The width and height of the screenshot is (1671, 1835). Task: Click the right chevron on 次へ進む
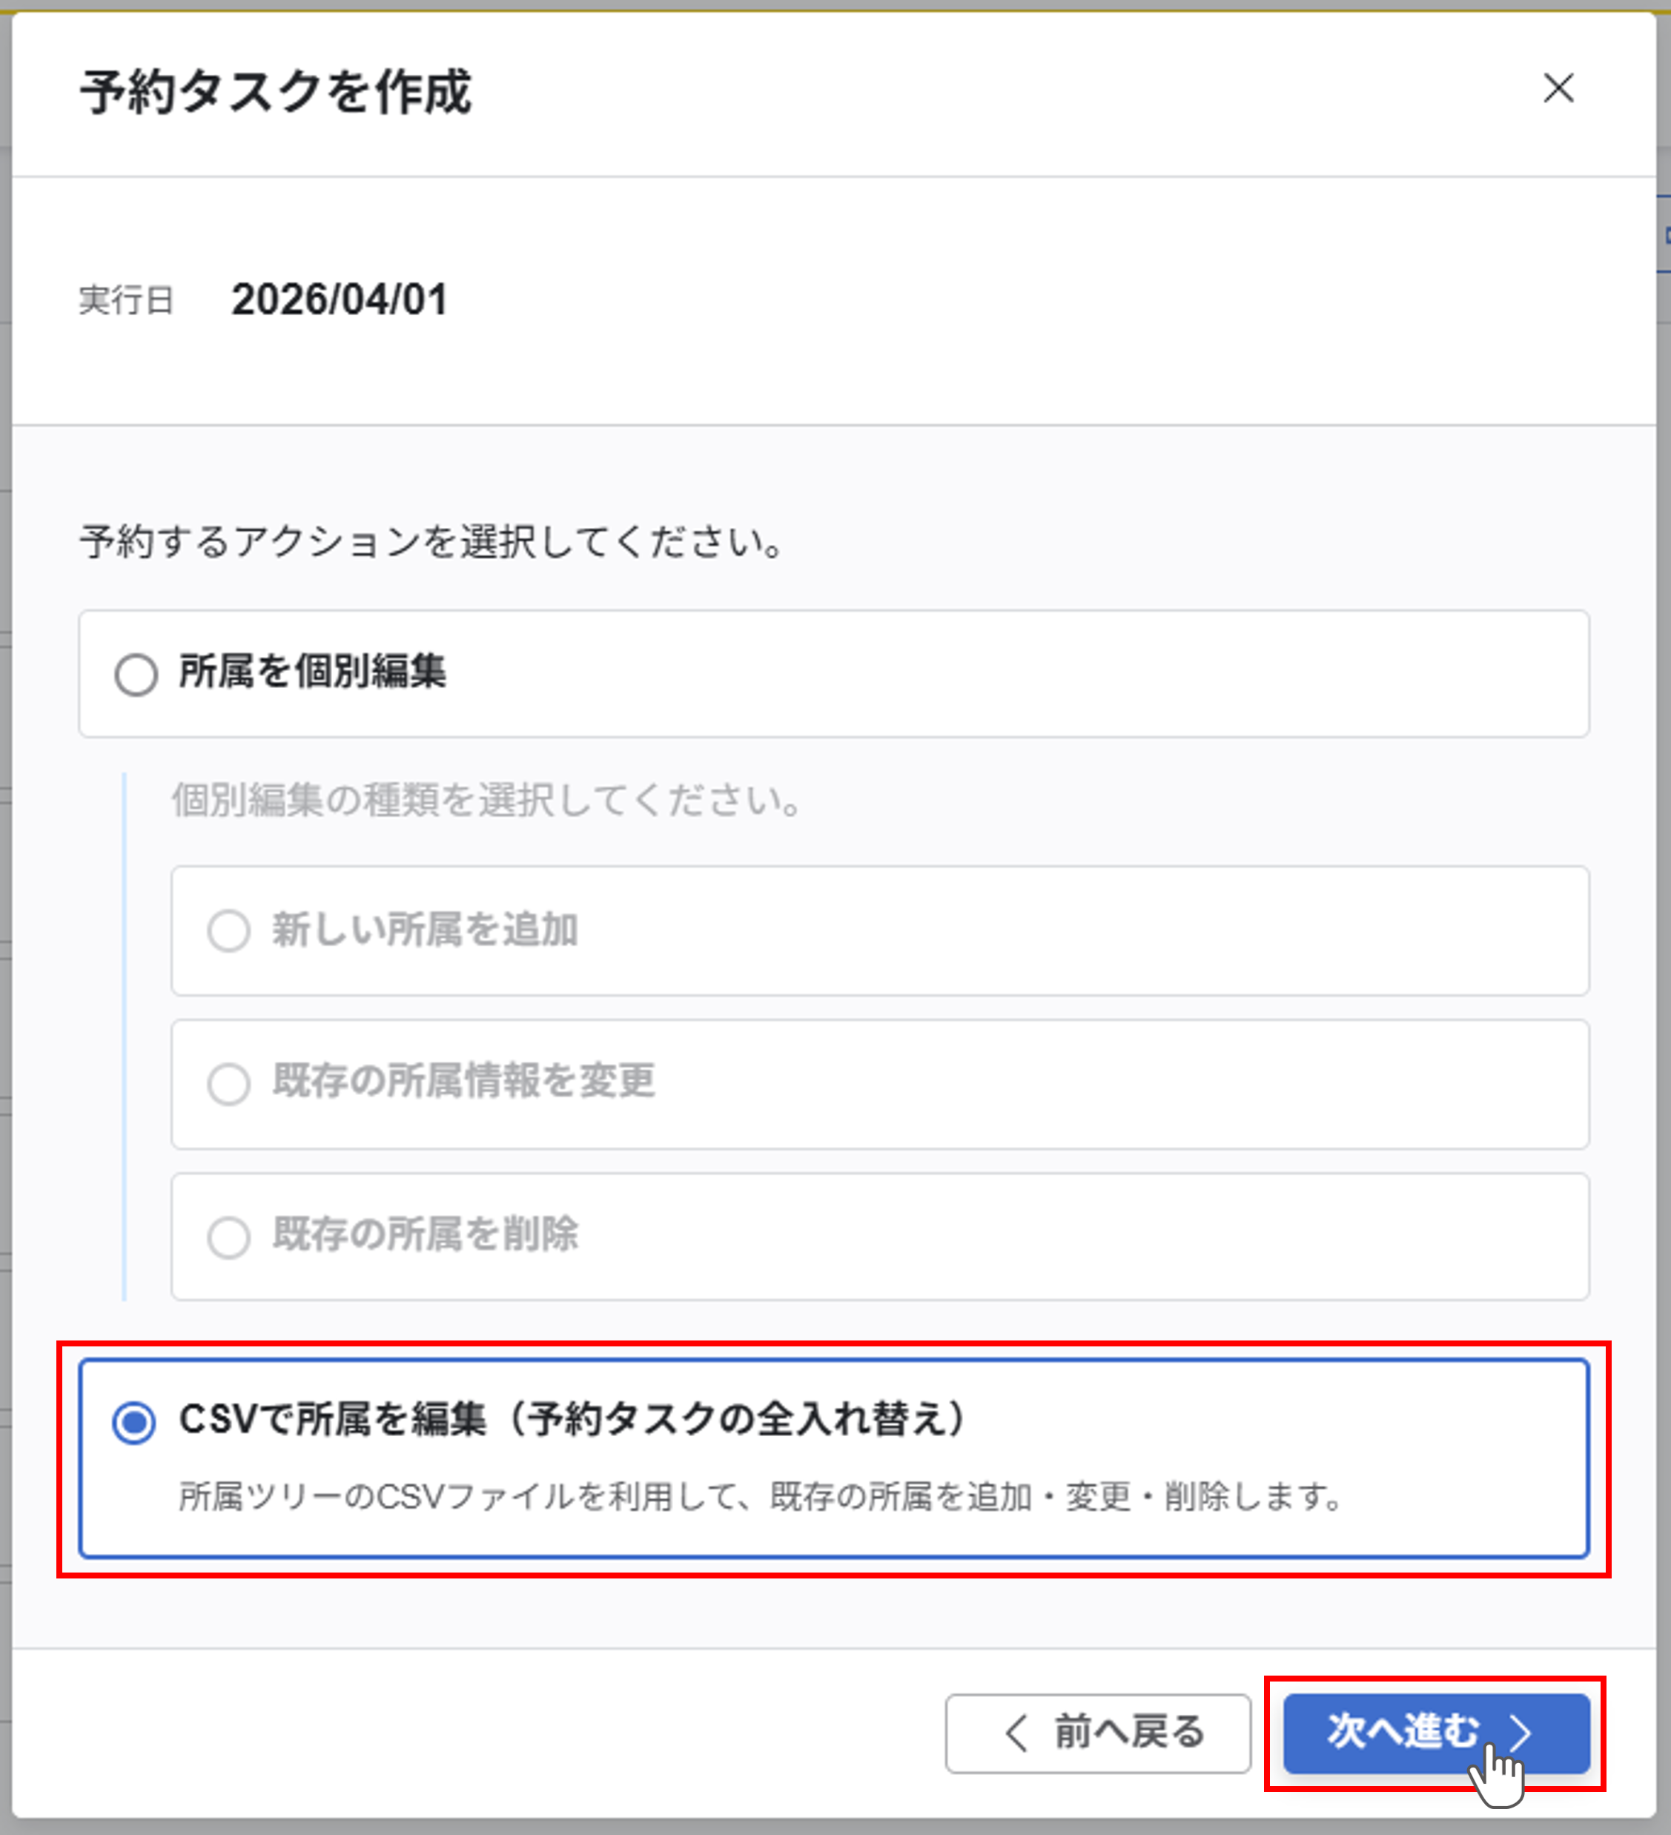click(x=1521, y=1731)
